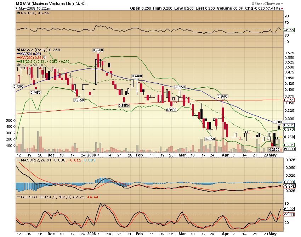Click the '500K' volume scale label

11,120
